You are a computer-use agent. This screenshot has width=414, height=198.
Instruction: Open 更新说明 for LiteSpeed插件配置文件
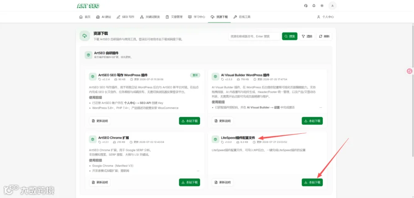point(223,182)
